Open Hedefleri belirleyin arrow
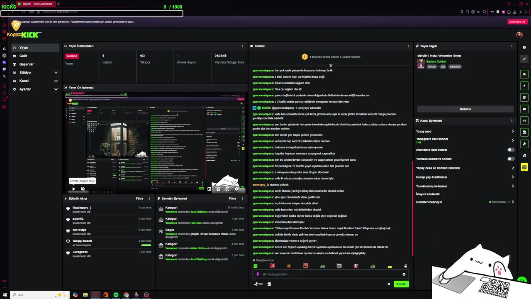The image size is (531, 299). (x=513, y=202)
